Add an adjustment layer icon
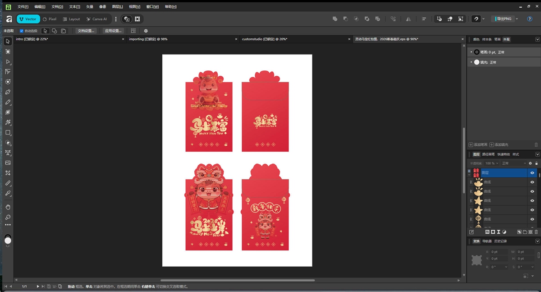 coord(504,232)
